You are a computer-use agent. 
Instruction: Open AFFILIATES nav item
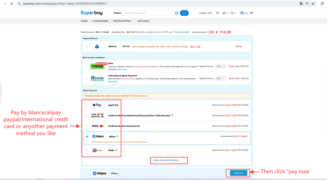tap(144, 21)
